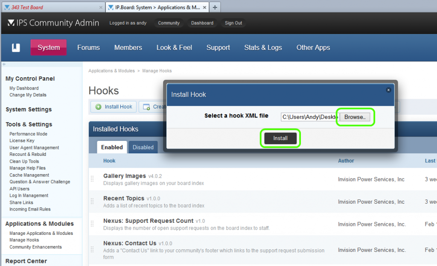
Task: Open Question & Answer Challenge link
Action: coord(40,182)
